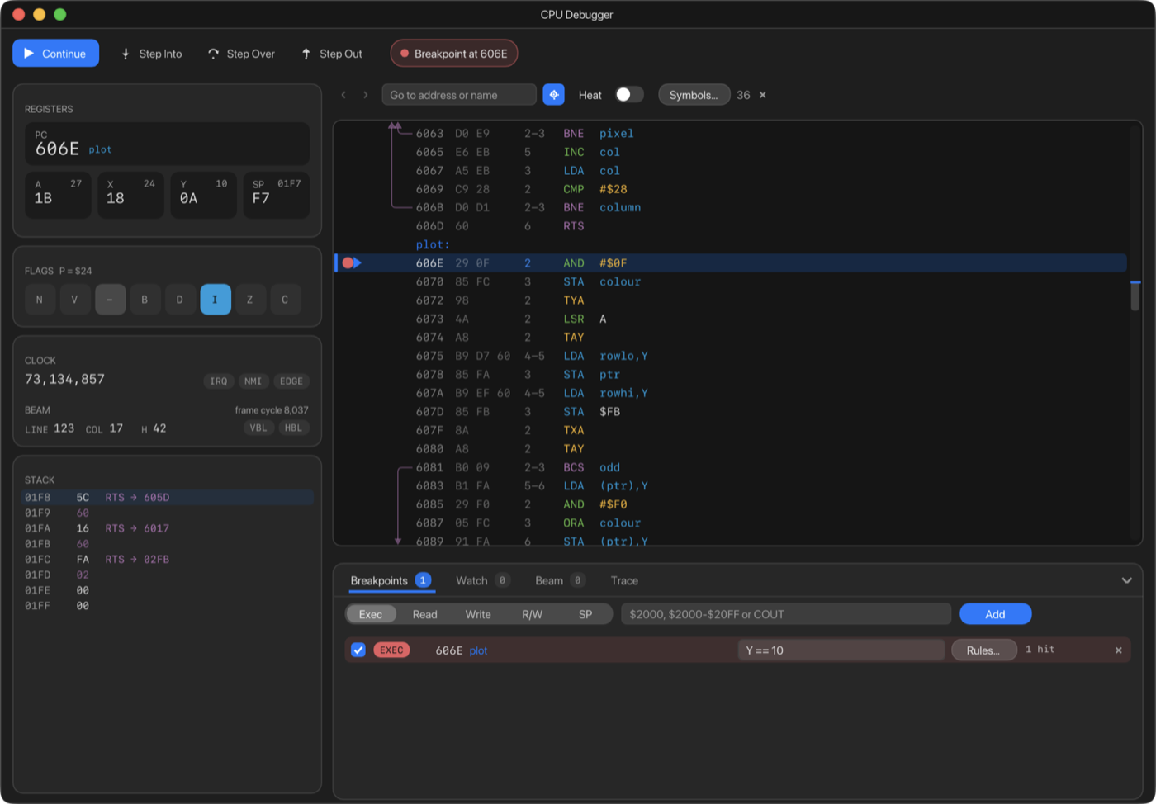Click the plot symbol link beside PC
1156x804 pixels.
(x=100, y=149)
